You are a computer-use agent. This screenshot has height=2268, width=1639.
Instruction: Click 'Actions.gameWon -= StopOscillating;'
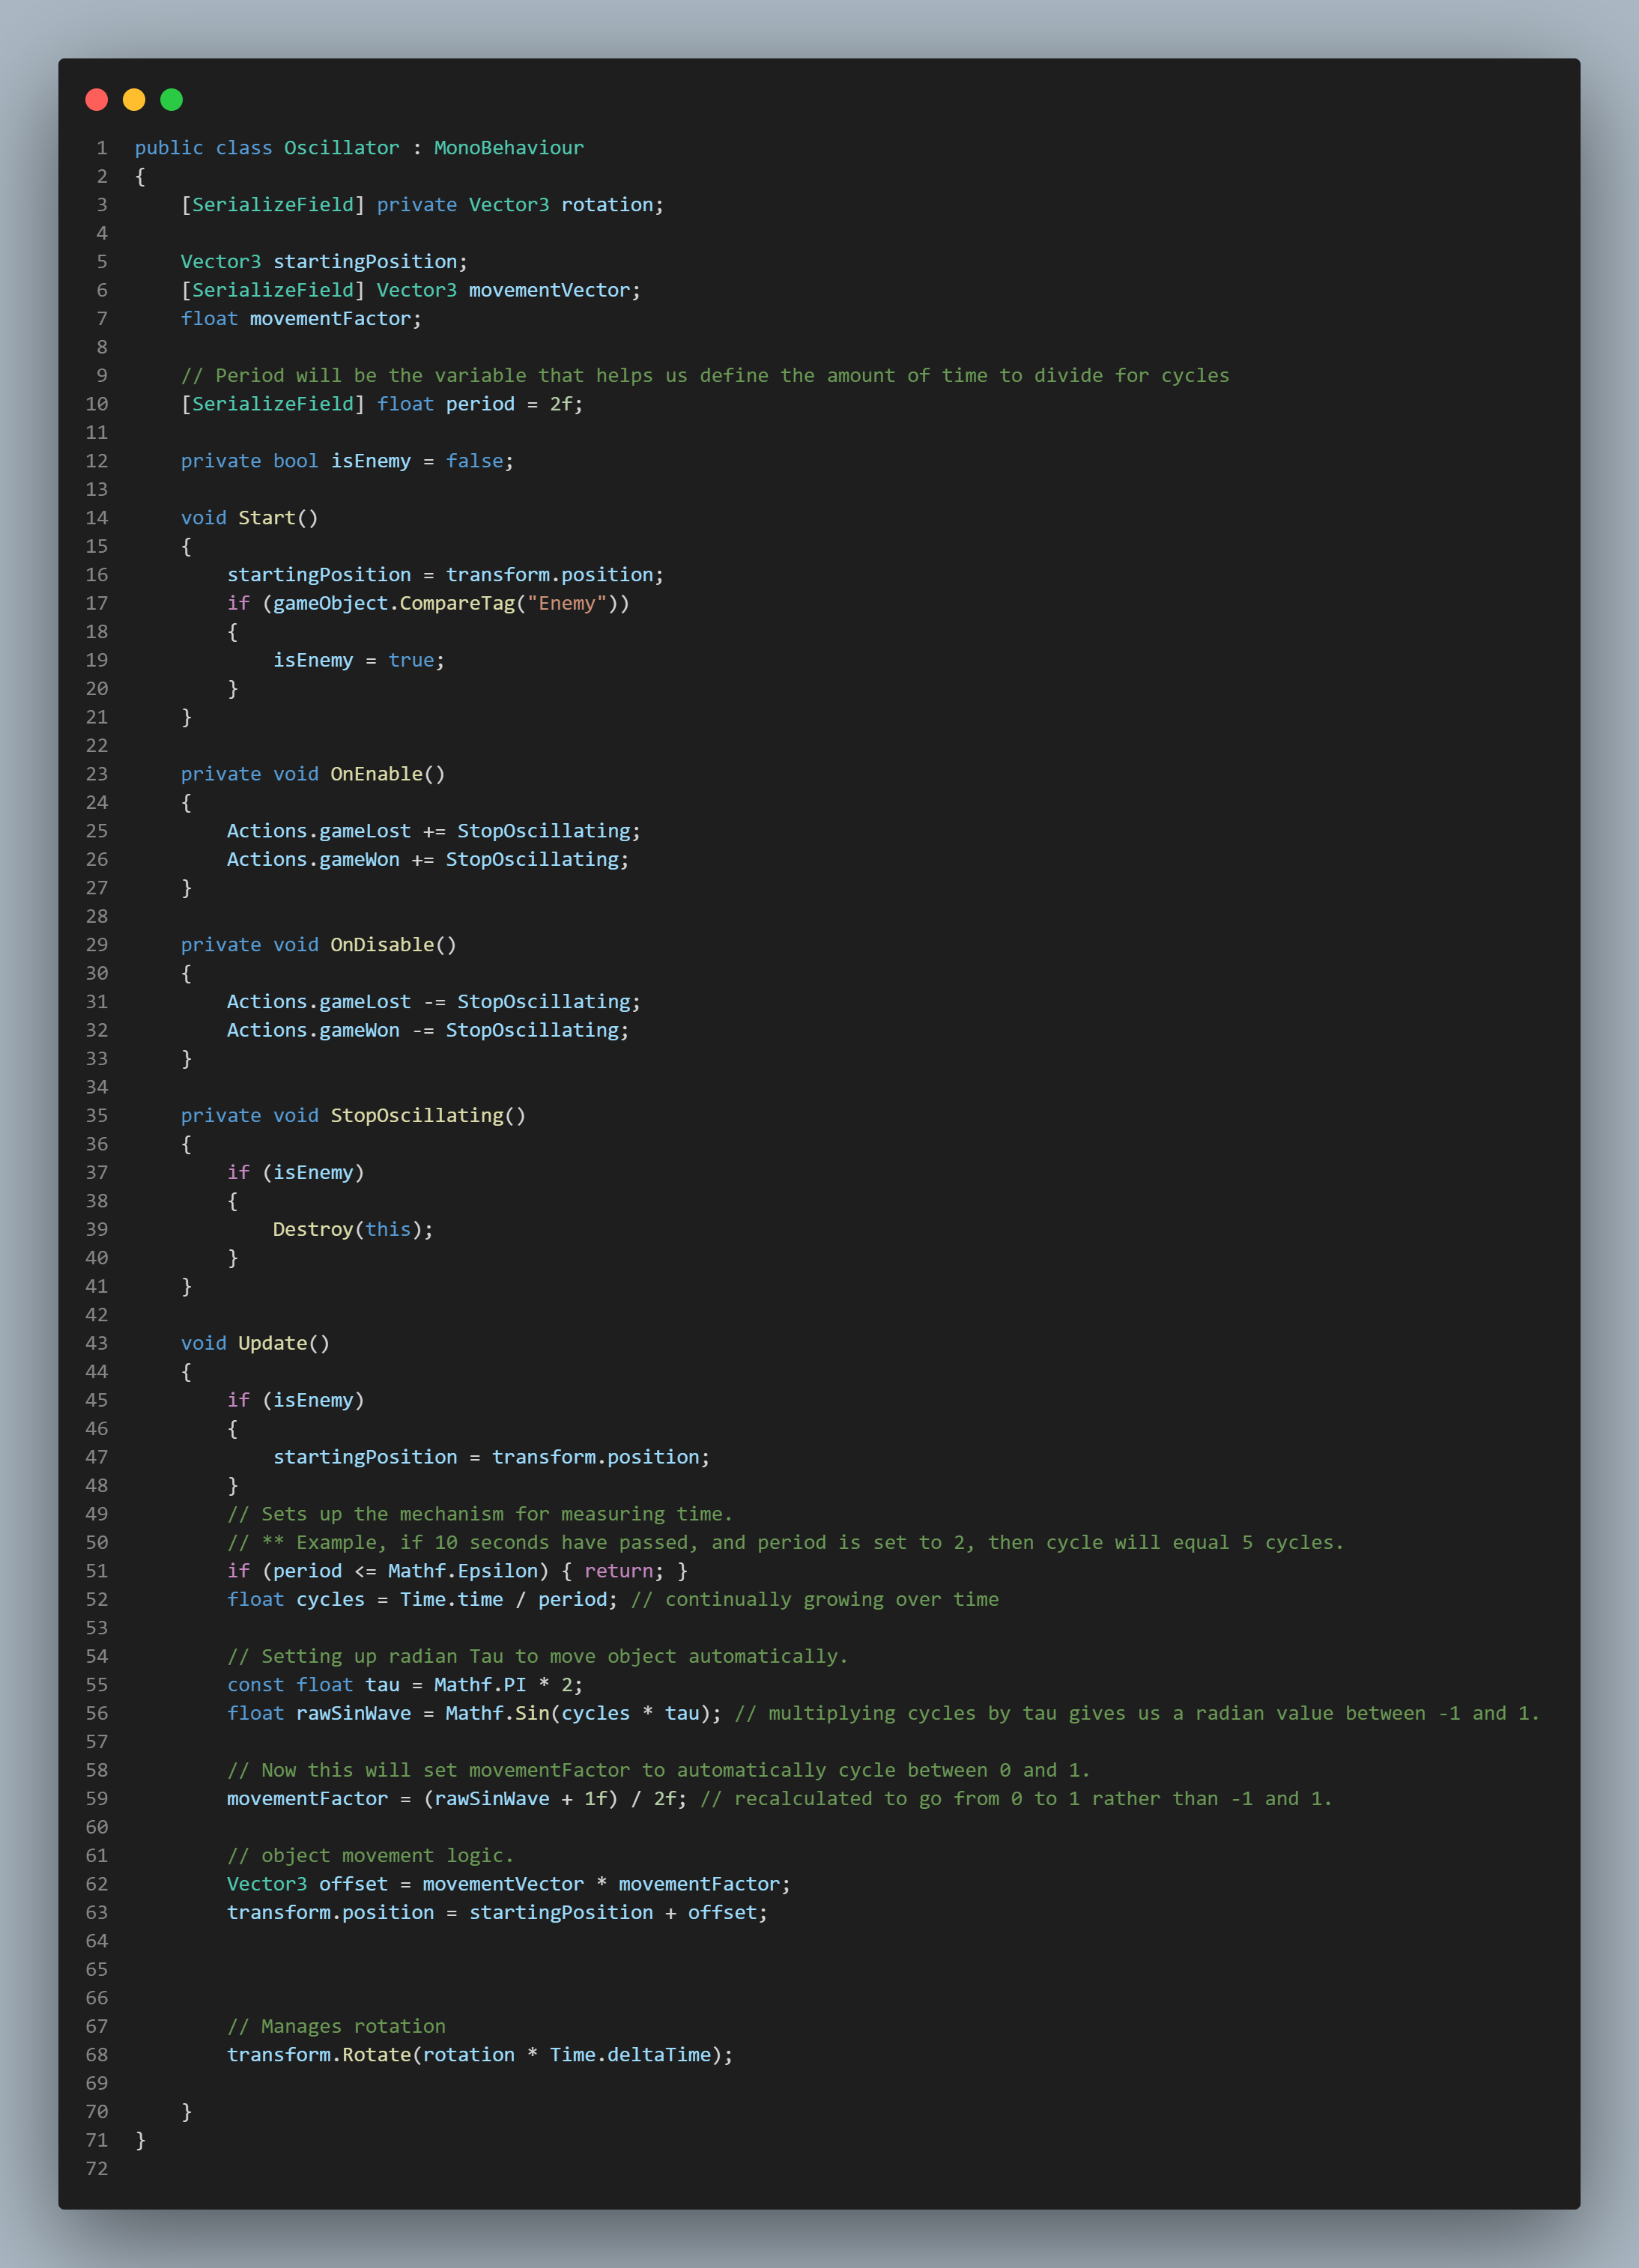[428, 1030]
